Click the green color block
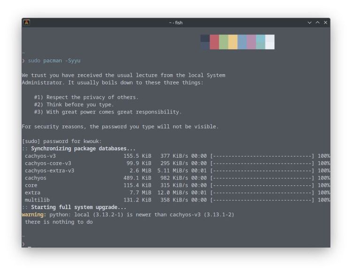The height and width of the screenshot is (273, 352). coord(224,42)
